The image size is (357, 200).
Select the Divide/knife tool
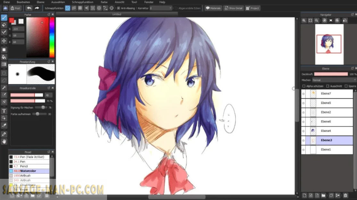click(4, 125)
